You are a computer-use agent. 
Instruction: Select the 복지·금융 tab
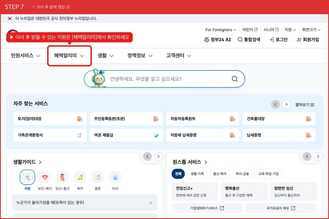[x=242, y=174]
